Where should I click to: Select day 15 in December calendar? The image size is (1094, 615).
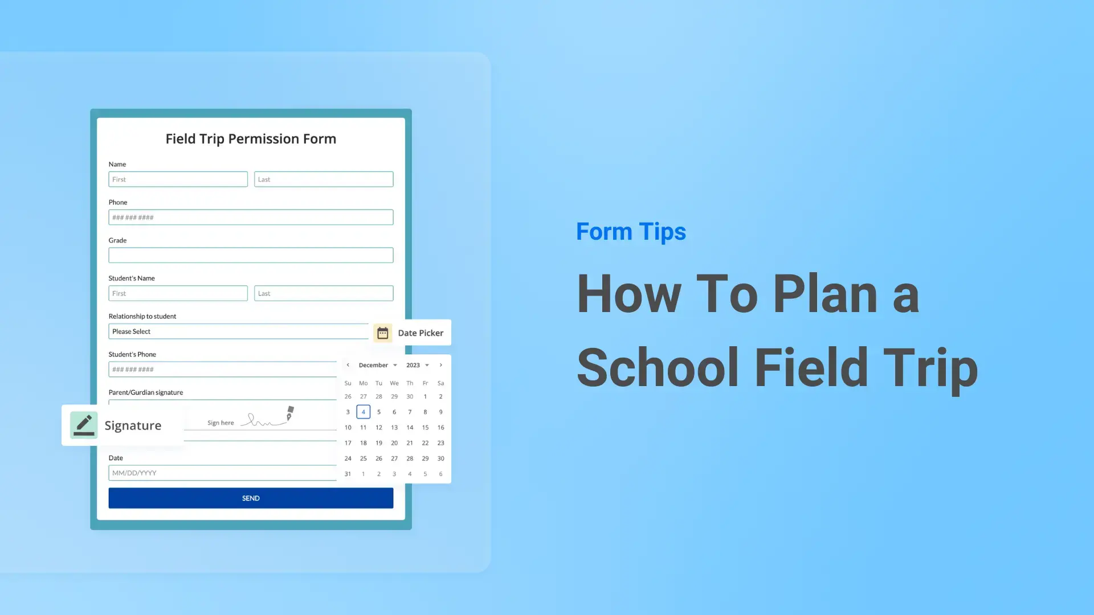424,427
